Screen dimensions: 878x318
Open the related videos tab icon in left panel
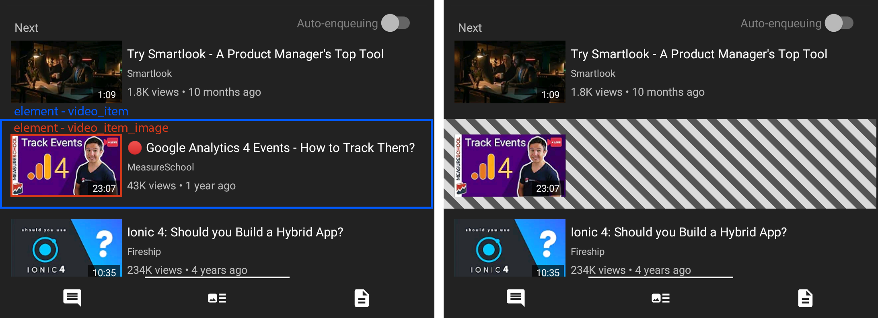(217, 298)
